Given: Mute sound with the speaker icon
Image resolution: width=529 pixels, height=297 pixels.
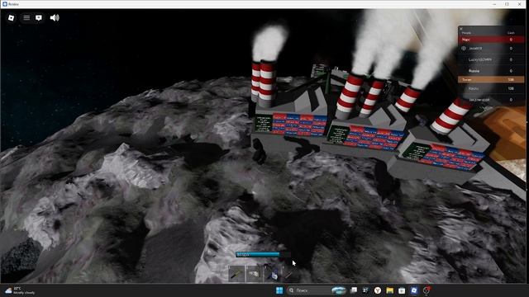Looking at the screenshot, I should [55, 18].
